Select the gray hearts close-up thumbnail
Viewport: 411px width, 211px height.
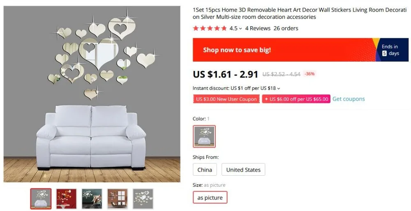click(143, 199)
